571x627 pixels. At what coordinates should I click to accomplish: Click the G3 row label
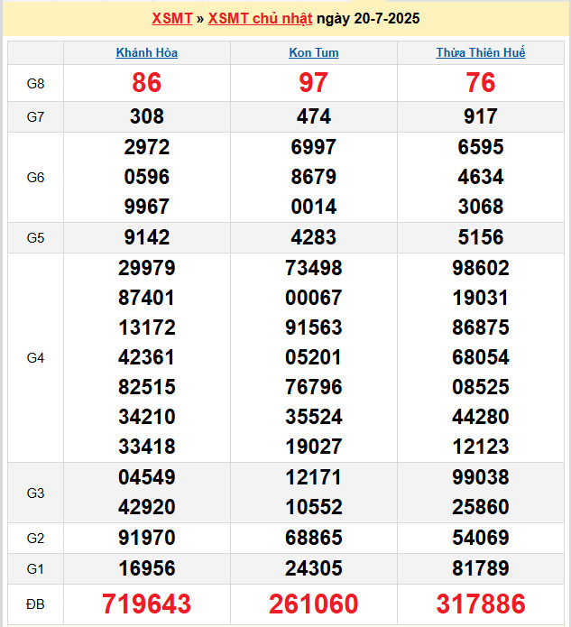[35, 493]
